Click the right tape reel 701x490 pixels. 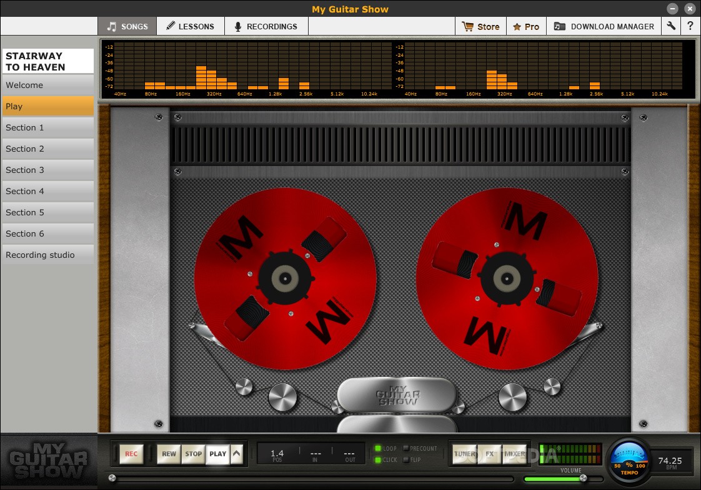(x=507, y=279)
